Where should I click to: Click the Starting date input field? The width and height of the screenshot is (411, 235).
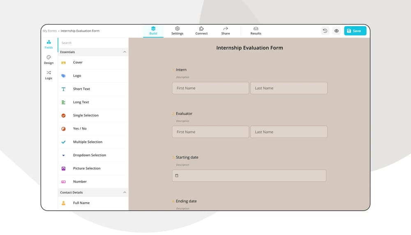click(249, 176)
